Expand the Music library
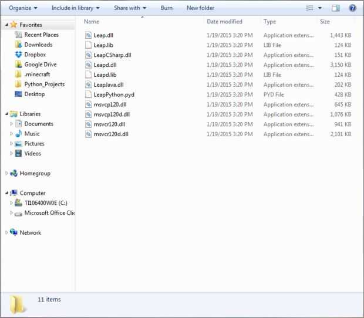Viewport: 364px width, 318px height. [11, 134]
